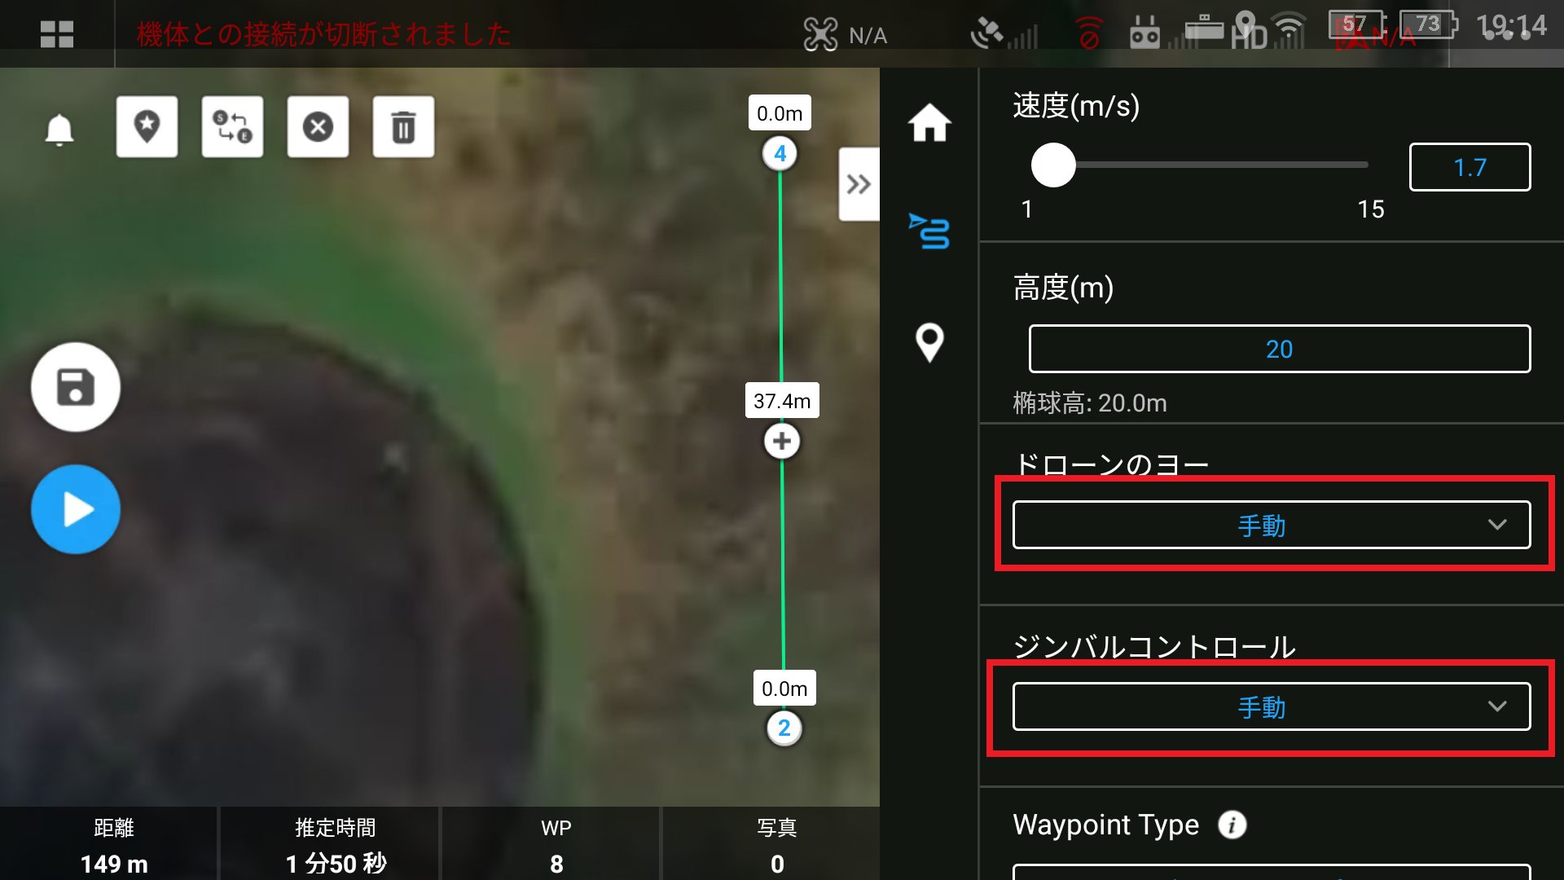Start the mission with play button

point(76,509)
